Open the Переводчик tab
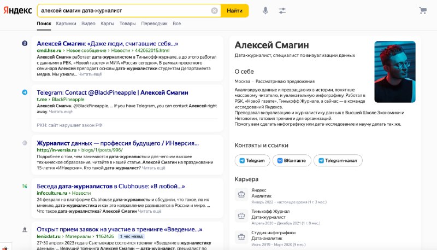Viewport: 437px width, 250px height. coord(154,24)
